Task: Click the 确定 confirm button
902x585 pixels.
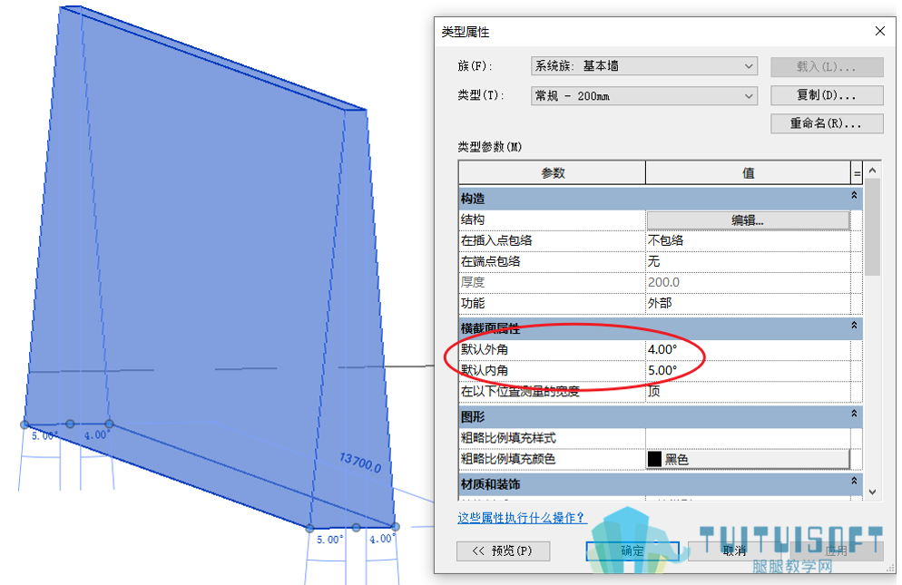Action: (632, 551)
